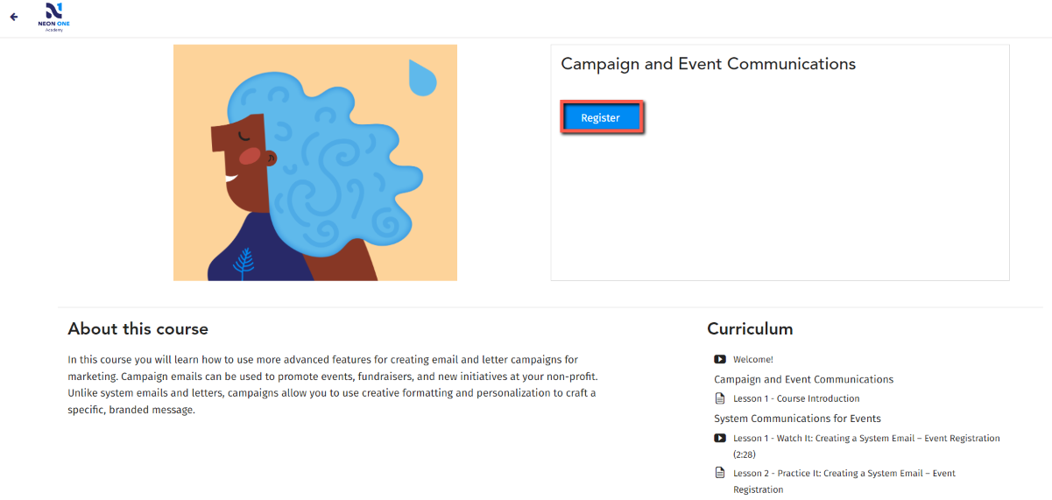The width and height of the screenshot is (1052, 500).
Task: Select Campaign and Event Communications curriculum section
Action: [x=803, y=379]
